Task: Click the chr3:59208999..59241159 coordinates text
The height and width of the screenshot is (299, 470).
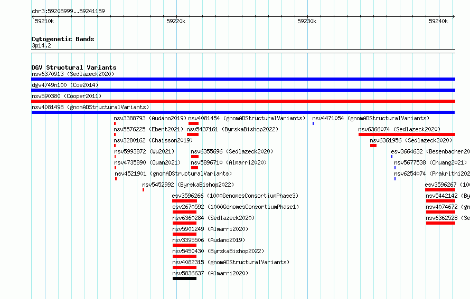Action: click(68, 11)
